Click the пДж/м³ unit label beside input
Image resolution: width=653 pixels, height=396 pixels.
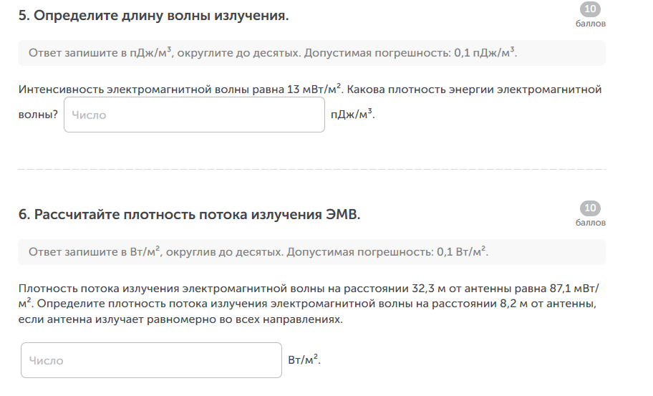coord(352,115)
